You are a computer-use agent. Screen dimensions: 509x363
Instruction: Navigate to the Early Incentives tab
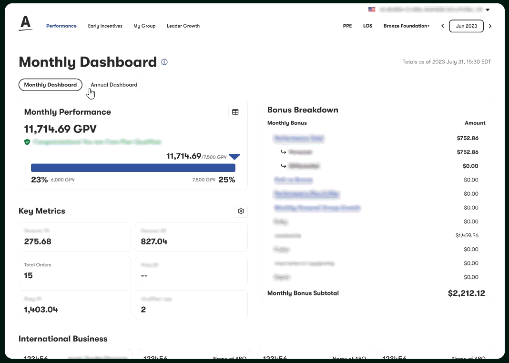point(105,26)
